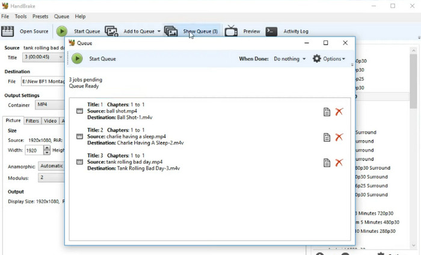Open the When Done 'Do nothing' dropdown
The height and width of the screenshot is (255, 421).
(x=290, y=59)
